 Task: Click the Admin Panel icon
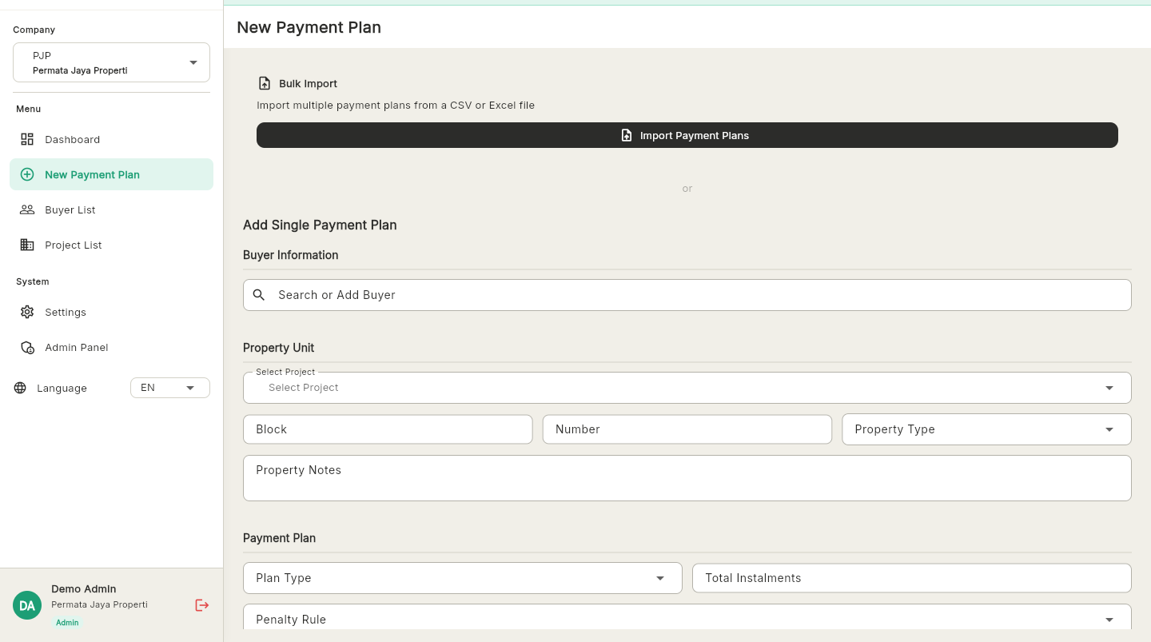coord(27,347)
